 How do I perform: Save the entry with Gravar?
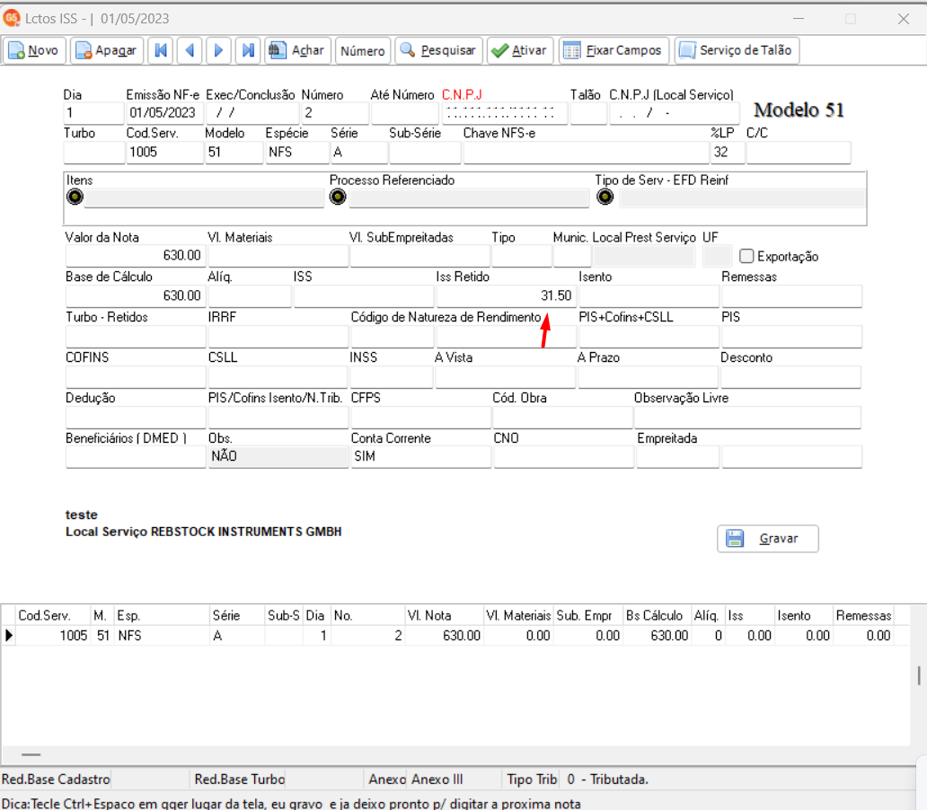[767, 539]
